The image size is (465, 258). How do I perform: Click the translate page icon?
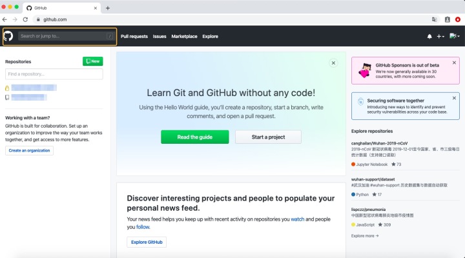435,19
